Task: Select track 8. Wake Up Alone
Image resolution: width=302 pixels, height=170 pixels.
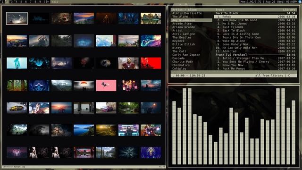Action: pyautogui.click(x=255, y=41)
